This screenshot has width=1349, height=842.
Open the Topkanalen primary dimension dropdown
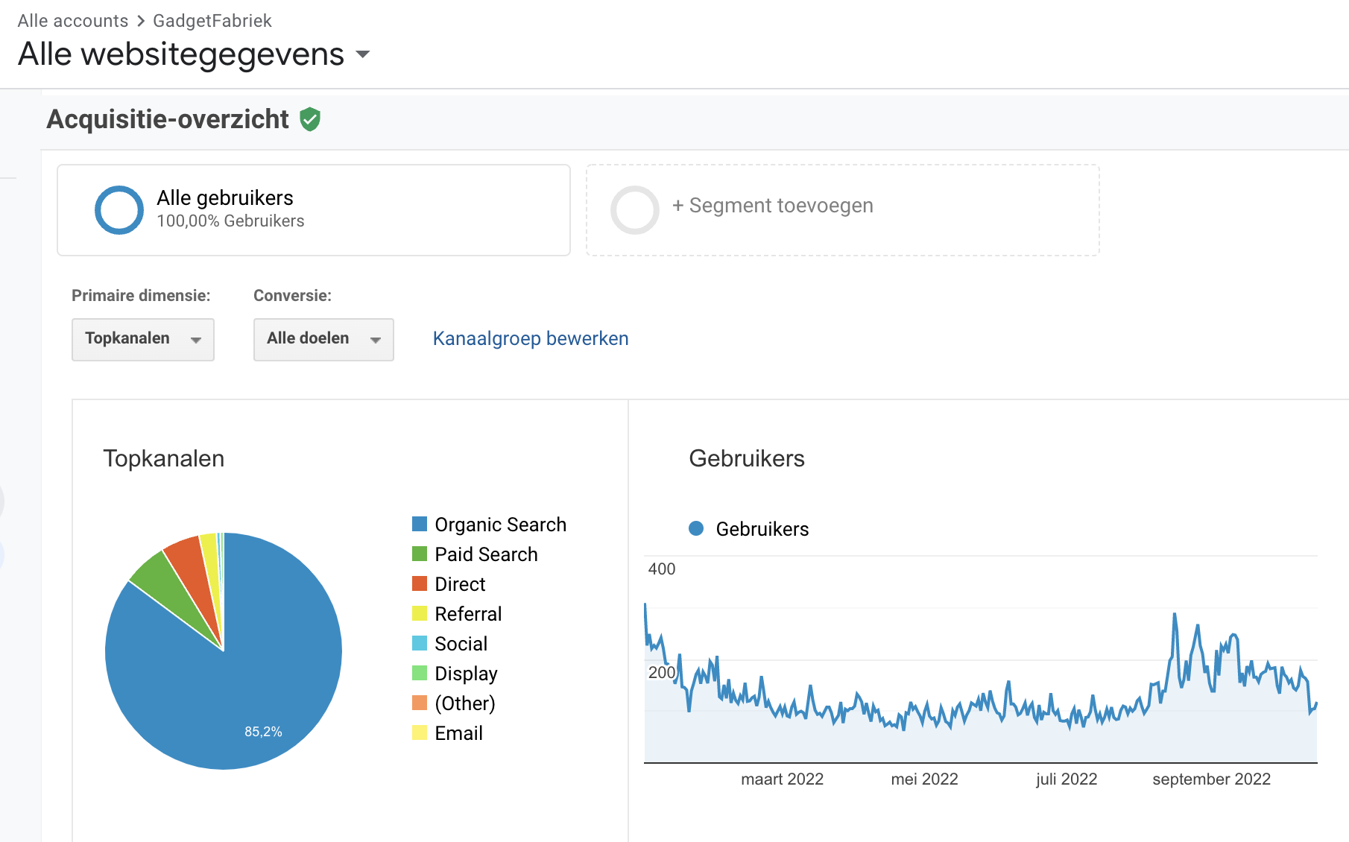tap(143, 339)
